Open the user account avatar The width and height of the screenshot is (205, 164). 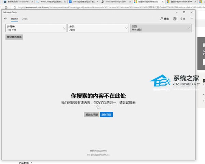pos(175,19)
